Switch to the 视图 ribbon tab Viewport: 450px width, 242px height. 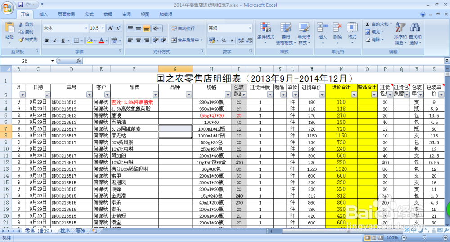coord(145,14)
